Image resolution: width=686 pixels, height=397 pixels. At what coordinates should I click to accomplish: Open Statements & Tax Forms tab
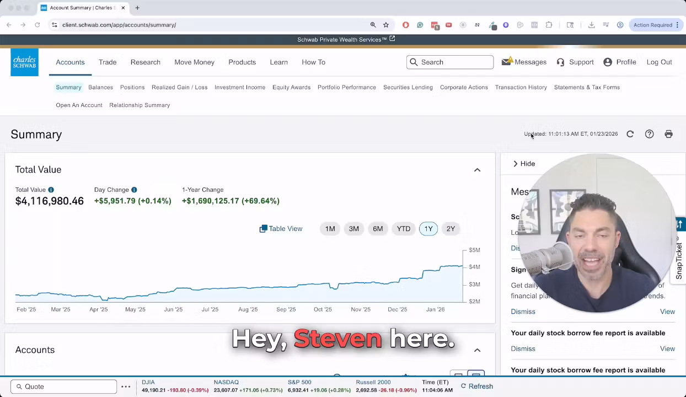point(587,87)
